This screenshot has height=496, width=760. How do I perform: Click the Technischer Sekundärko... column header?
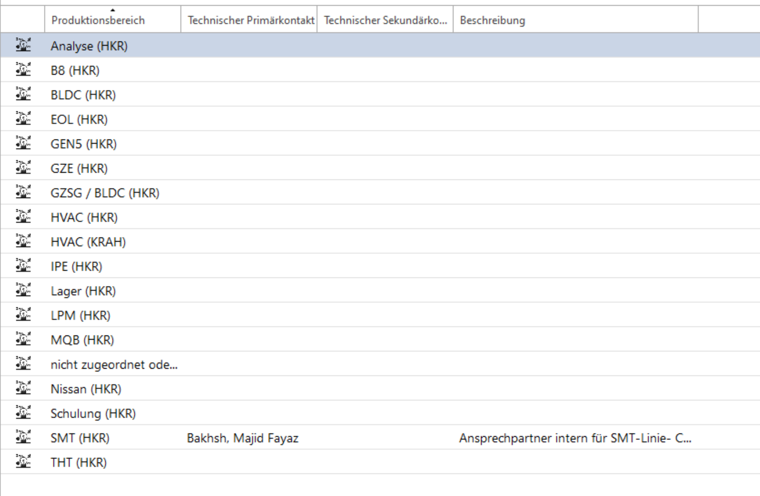click(x=385, y=20)
